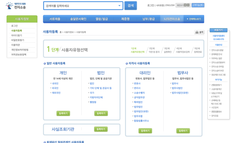
Task: Open 소송비용계산 quick link
Action: (x=216, y=89)
